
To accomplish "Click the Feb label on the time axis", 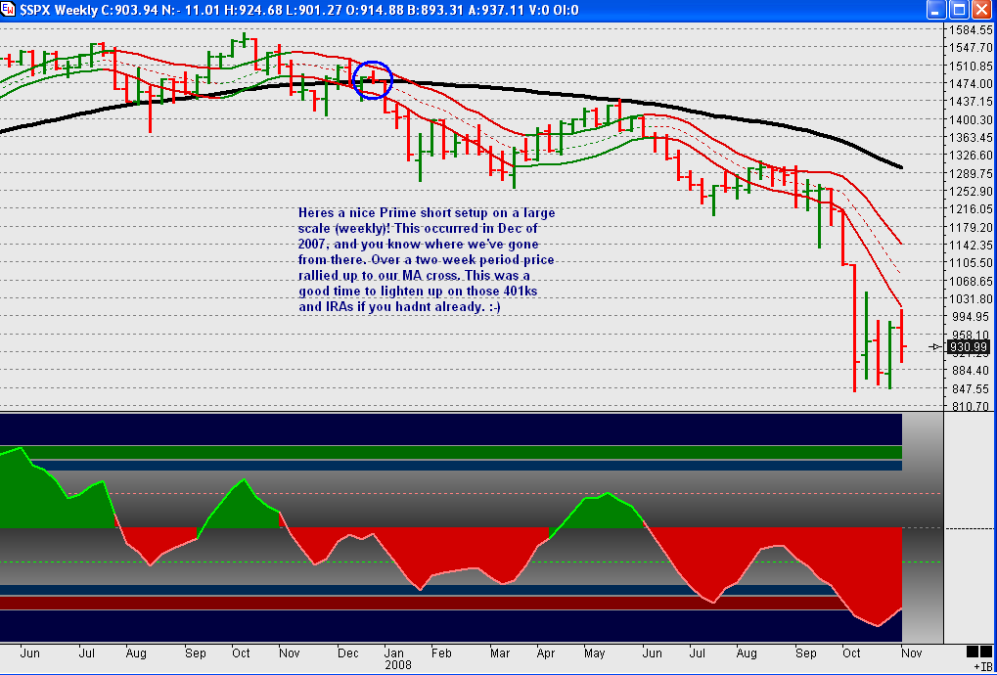I will tap(441, 653).
